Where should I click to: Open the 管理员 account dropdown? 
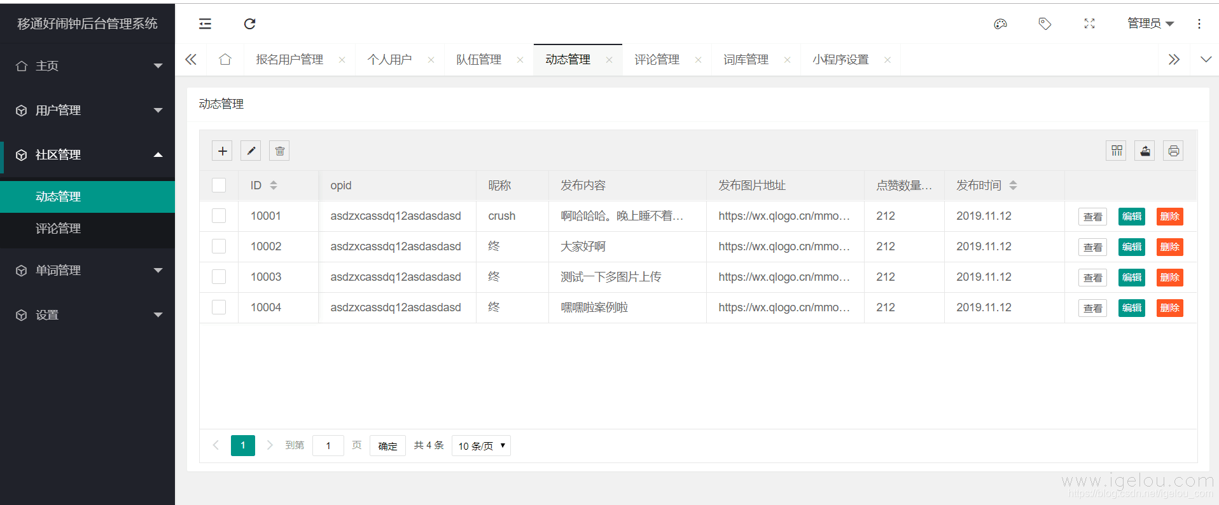(1150, 24)
